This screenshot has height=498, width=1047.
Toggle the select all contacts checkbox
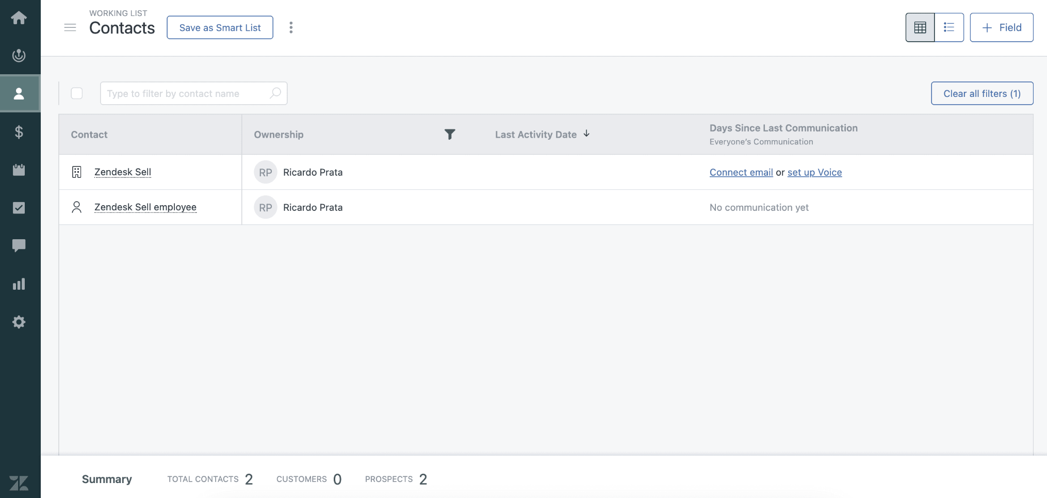pos(77,93)
